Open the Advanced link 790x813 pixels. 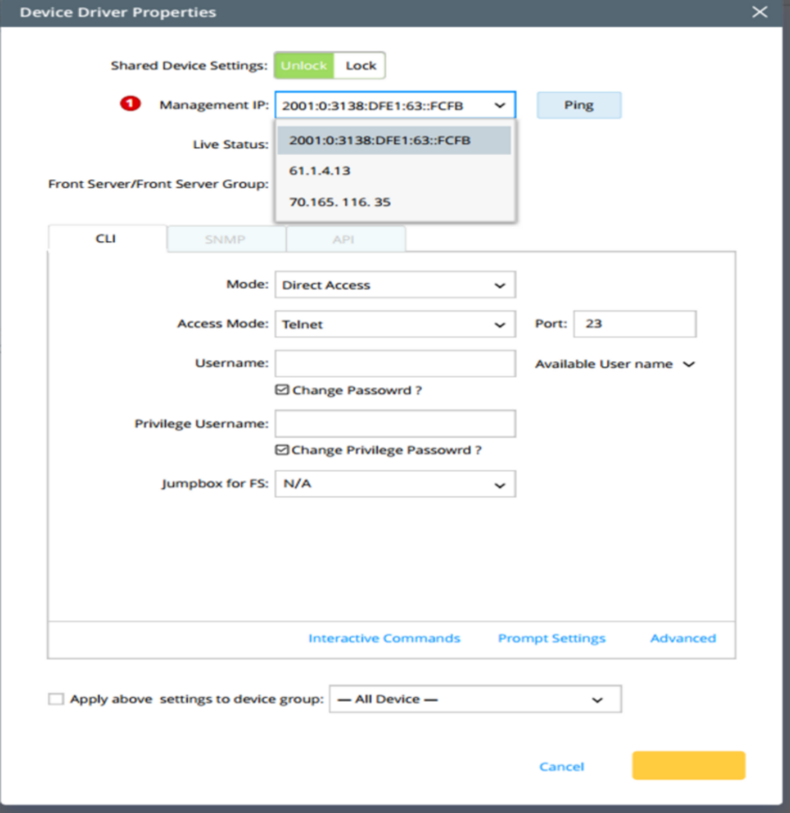point(683,638)
